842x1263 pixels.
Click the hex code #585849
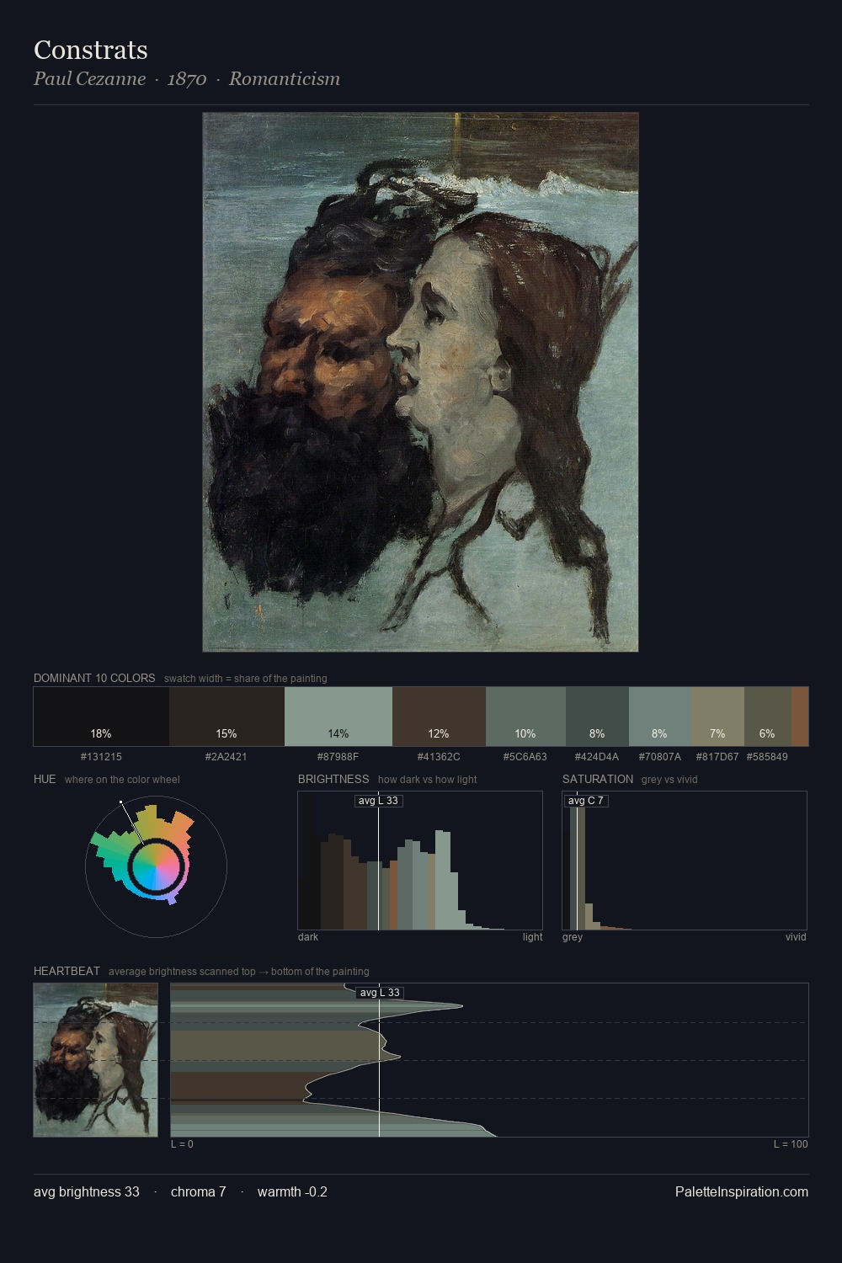[x=767, y=757]
